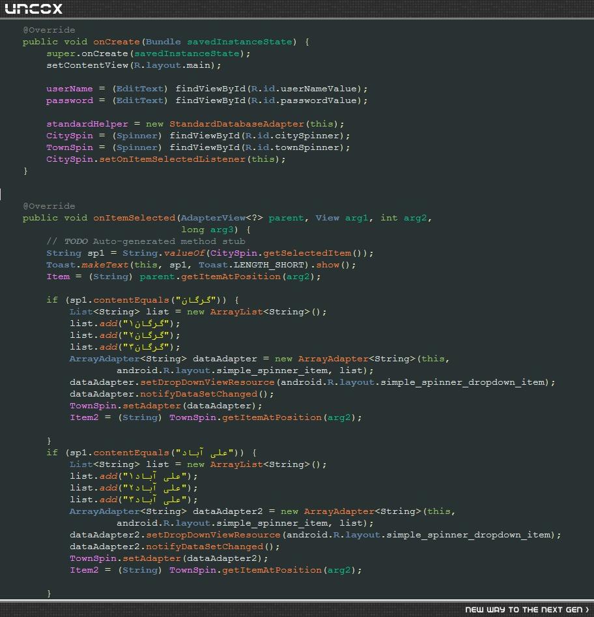Select the 'userName = (EditText)' assignment line

click(206, 89)
